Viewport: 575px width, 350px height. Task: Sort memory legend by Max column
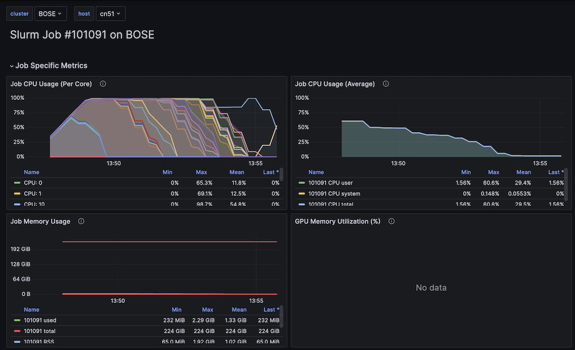tap(207, 309)
